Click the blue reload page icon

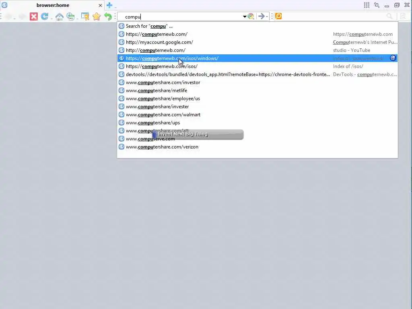pos(45,16)
